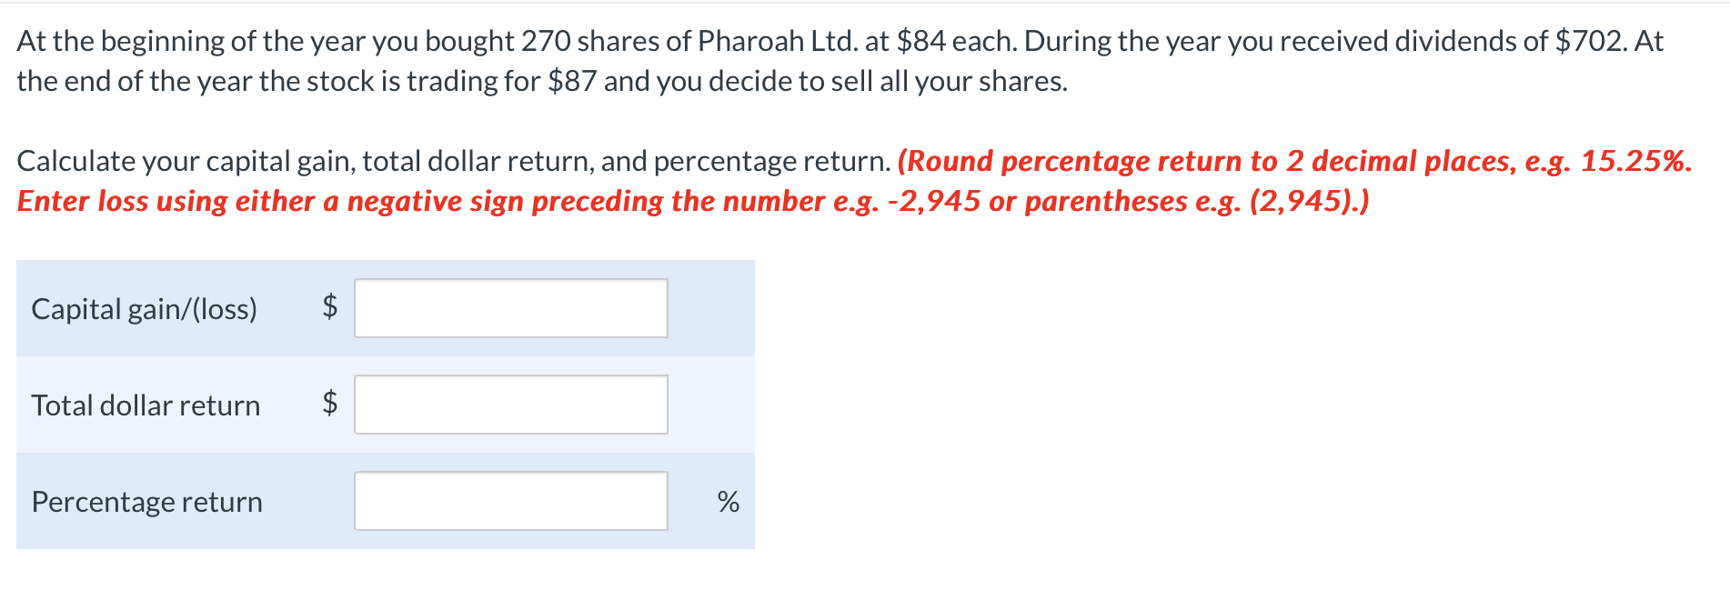
Task: Select the Total dollar return row label
Action: [x=146, y=405]
